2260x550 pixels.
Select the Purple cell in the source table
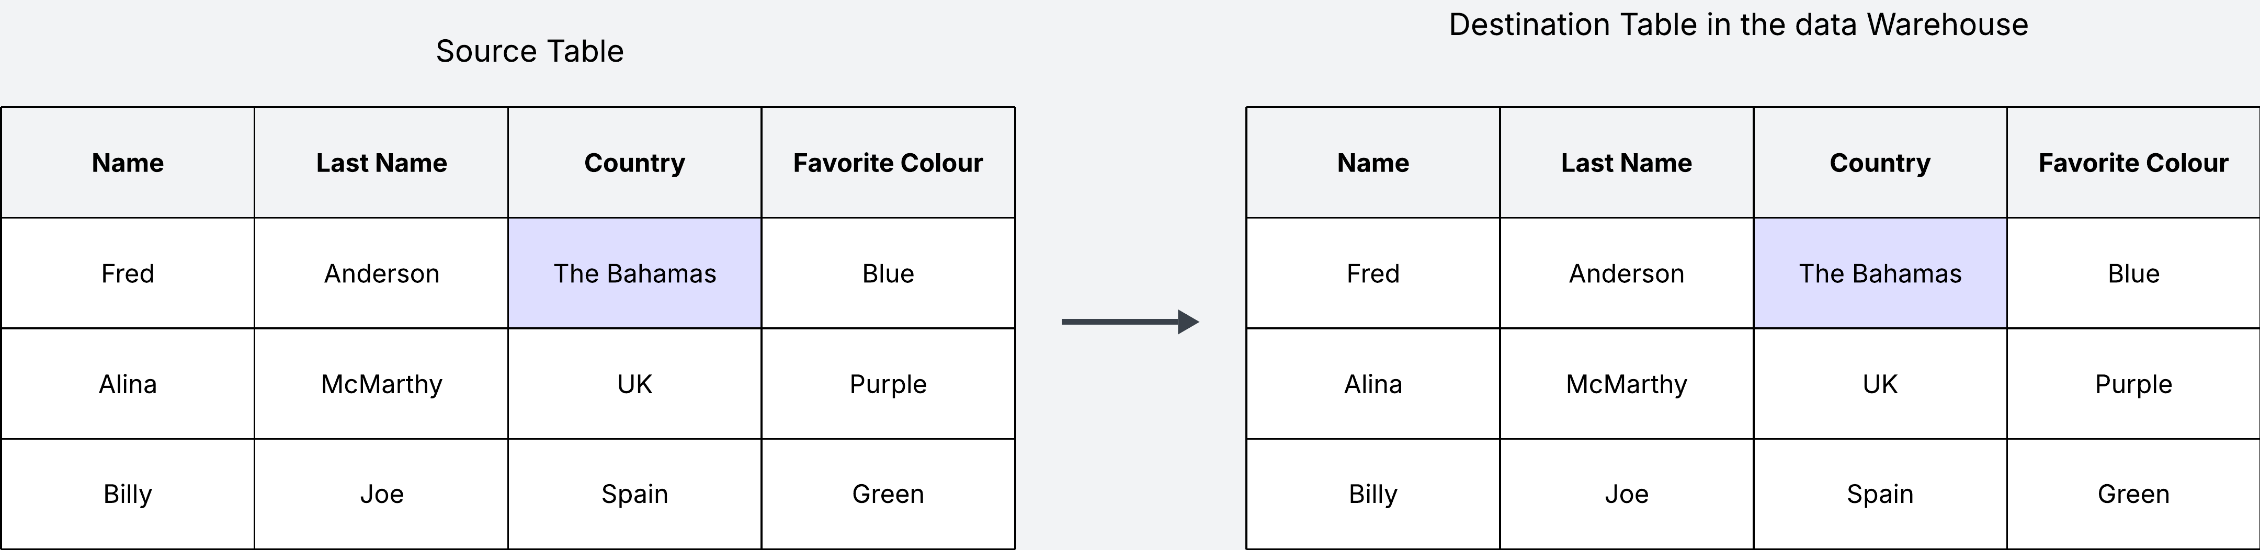tap(888, 384)
